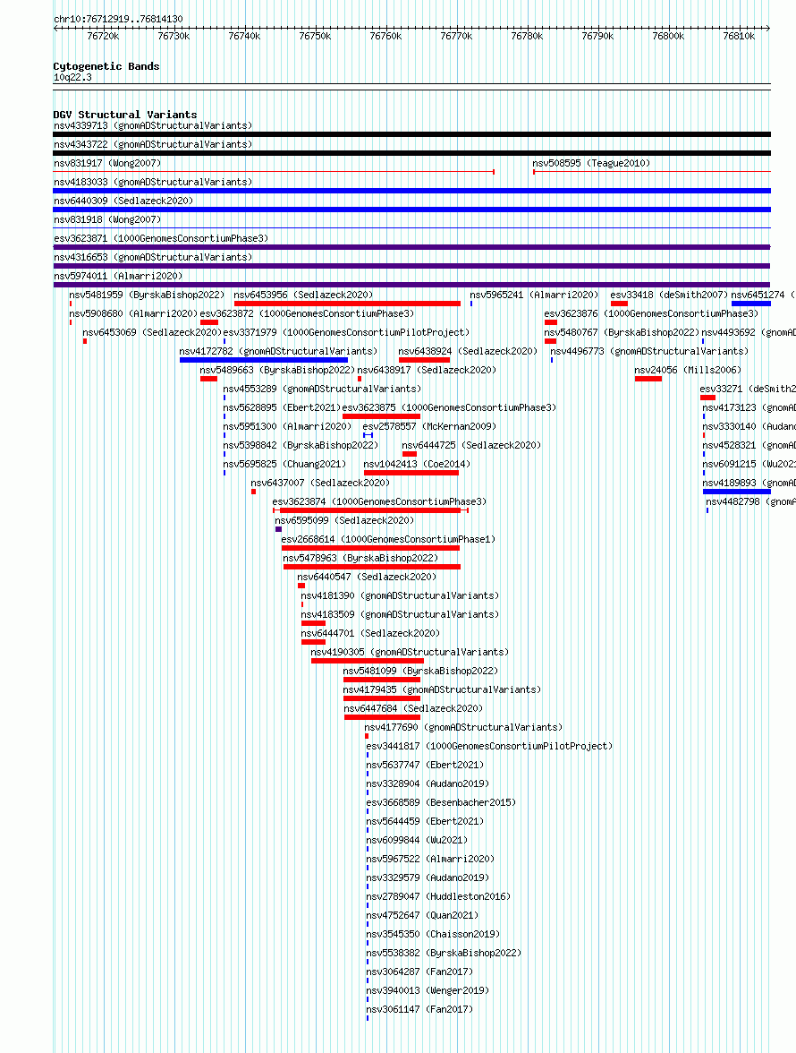Screen dimensions: 796x1053
Task: Click nsv5481099 (ByrskaBishop2022) label
Action: 420,671
